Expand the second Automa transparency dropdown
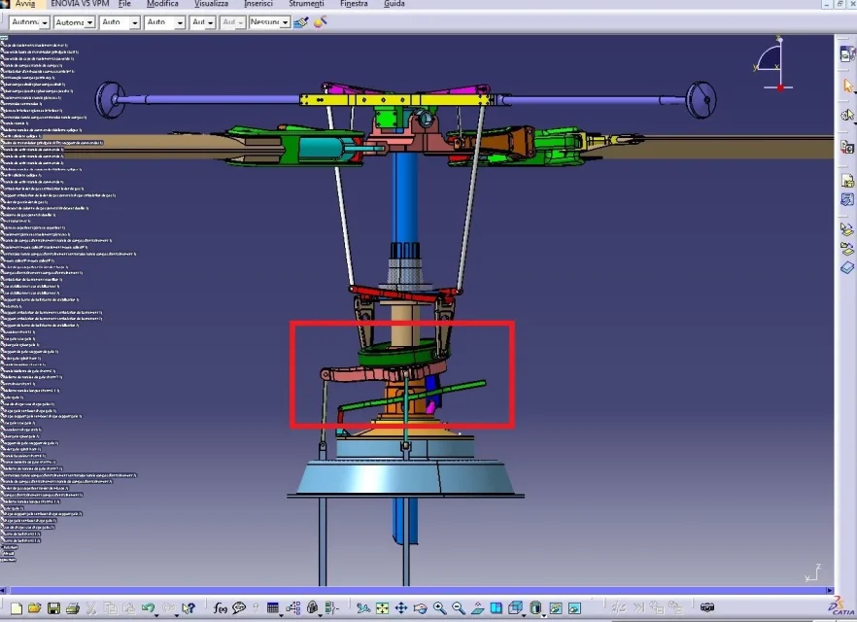Viewport: 857px width, 622px height. (89, 23)
